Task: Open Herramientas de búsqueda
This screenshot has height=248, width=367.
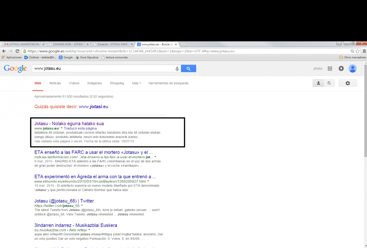Action: click(168, 83)
